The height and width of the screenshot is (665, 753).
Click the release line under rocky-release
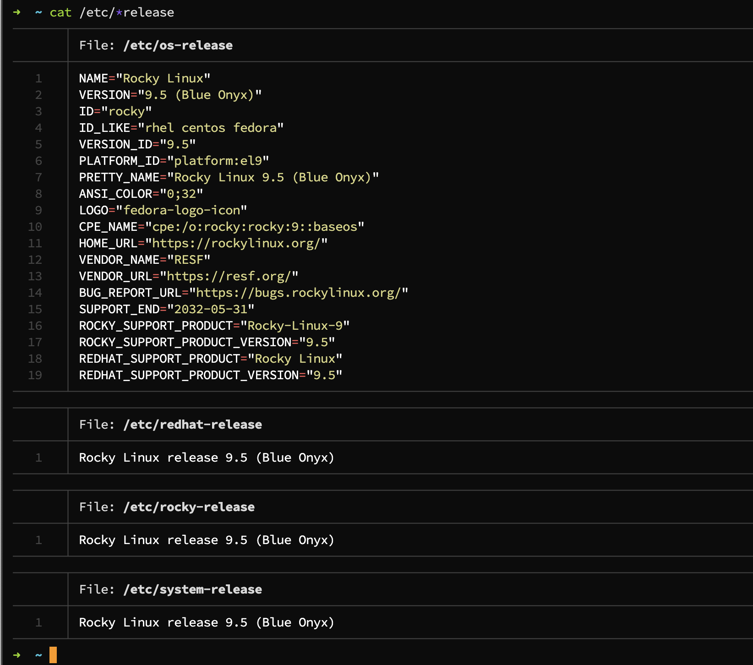point(207,540)
